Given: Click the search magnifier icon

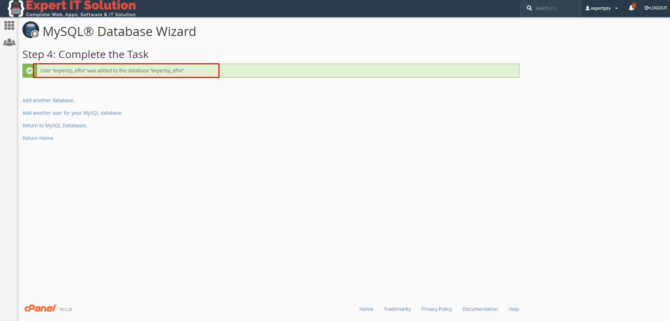Looking at the screenshot, I should (x=529, y=8).
